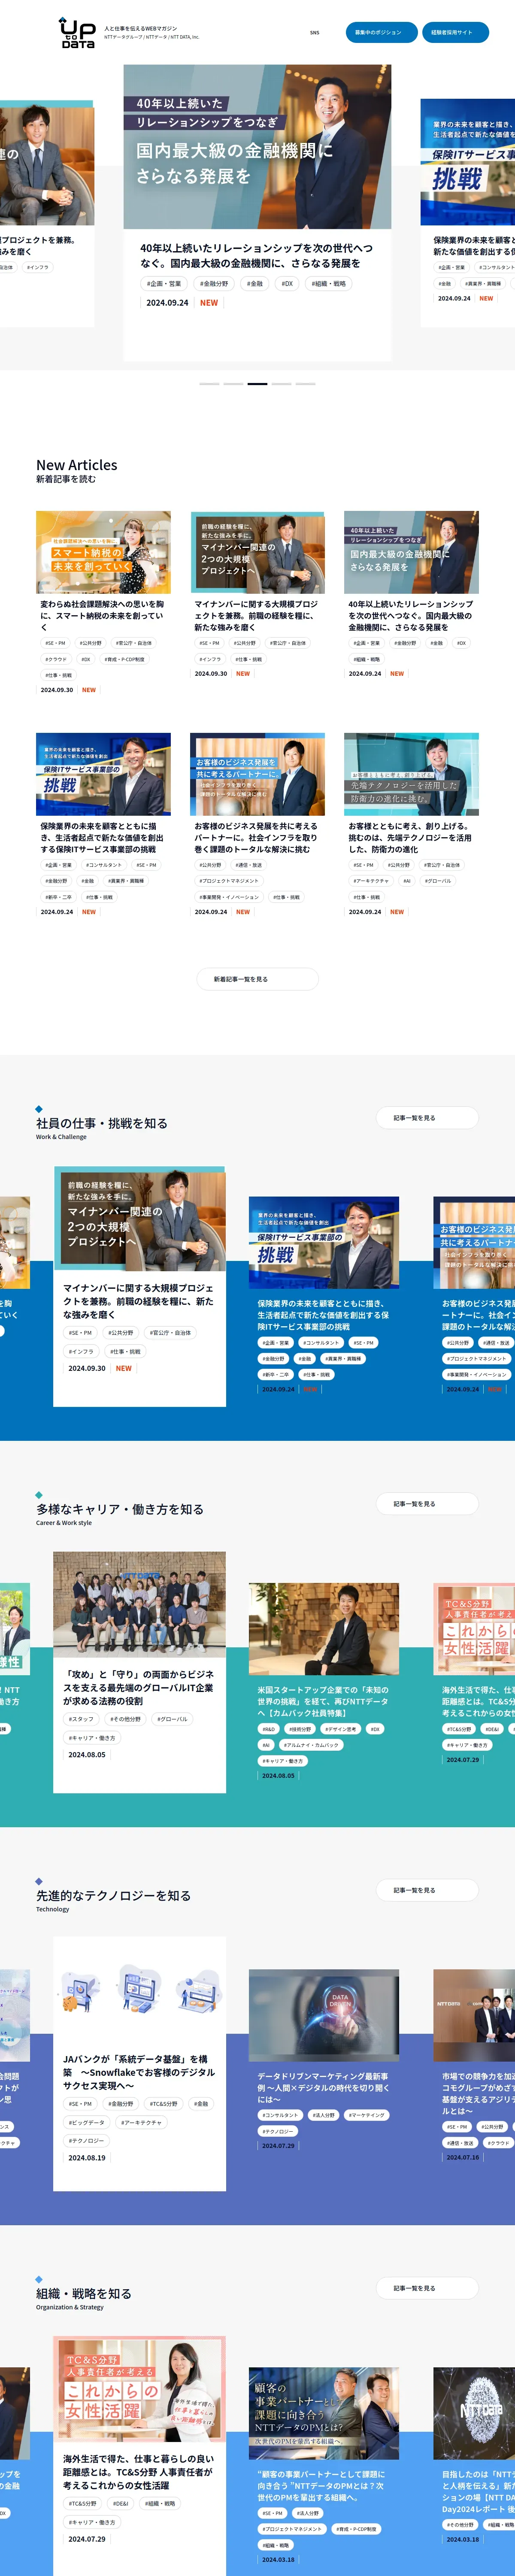Jump to last hero carousel indicator
The image size is (515, 2576).
pos(305,384)
